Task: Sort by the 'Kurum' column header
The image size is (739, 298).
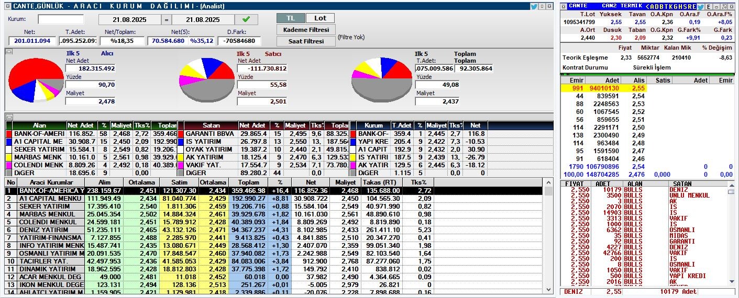Action: click(373, 126)
